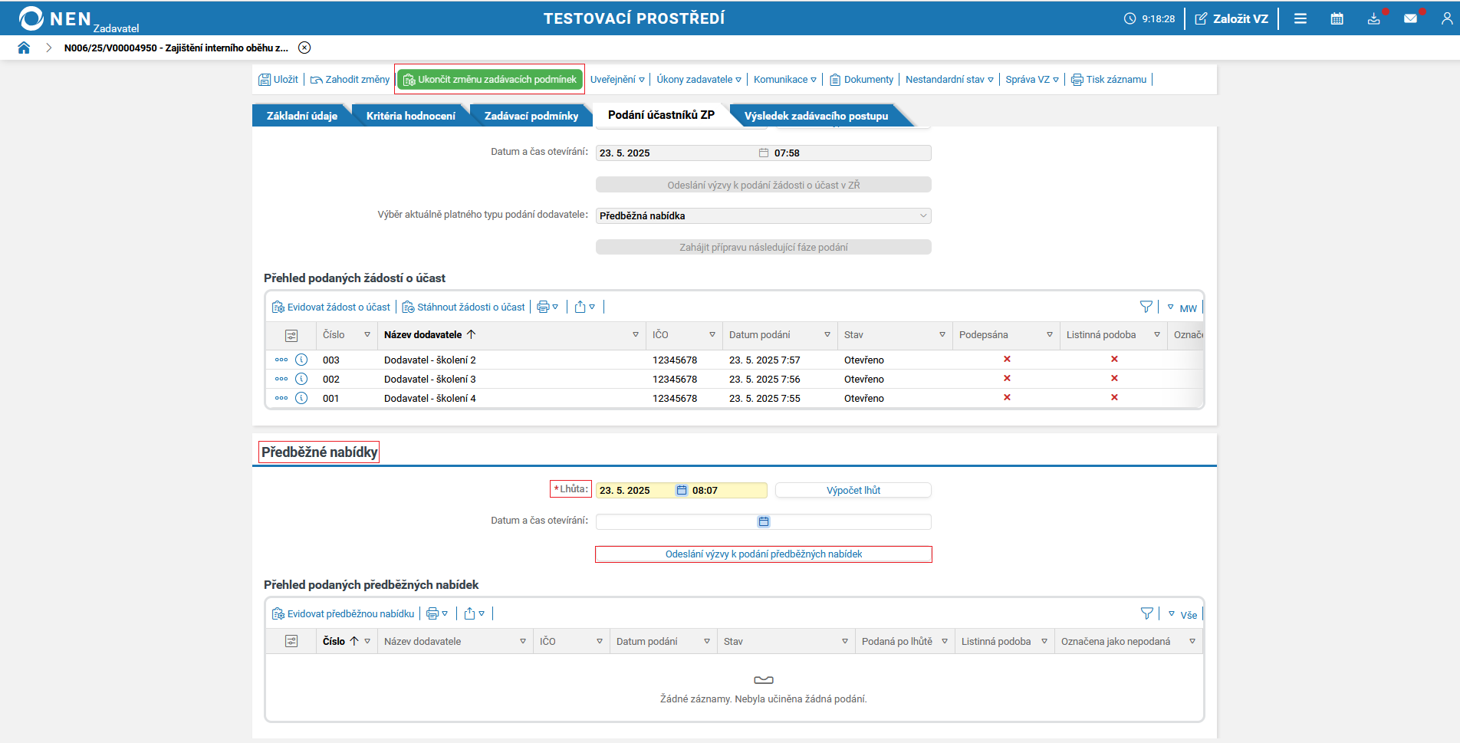The image size is (1460, 743).
Task: Close the N006/25/V00004950 breadcrumb tab
Action: (x=304, y=48)
